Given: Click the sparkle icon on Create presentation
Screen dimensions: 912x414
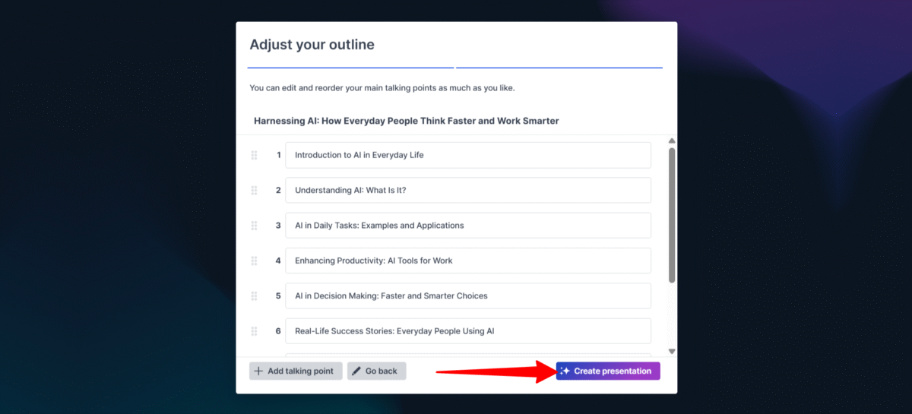Looking at the screenshot, I should (x=565, y=371).
